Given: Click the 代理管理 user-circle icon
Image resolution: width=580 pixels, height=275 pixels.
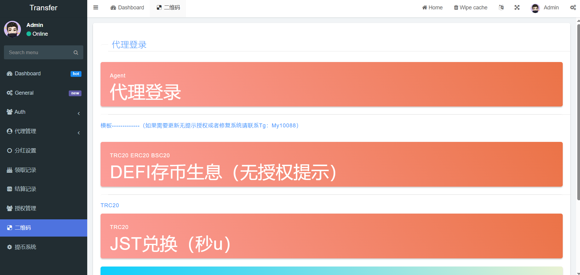Looking at the screenshot, I should (9, 131).
